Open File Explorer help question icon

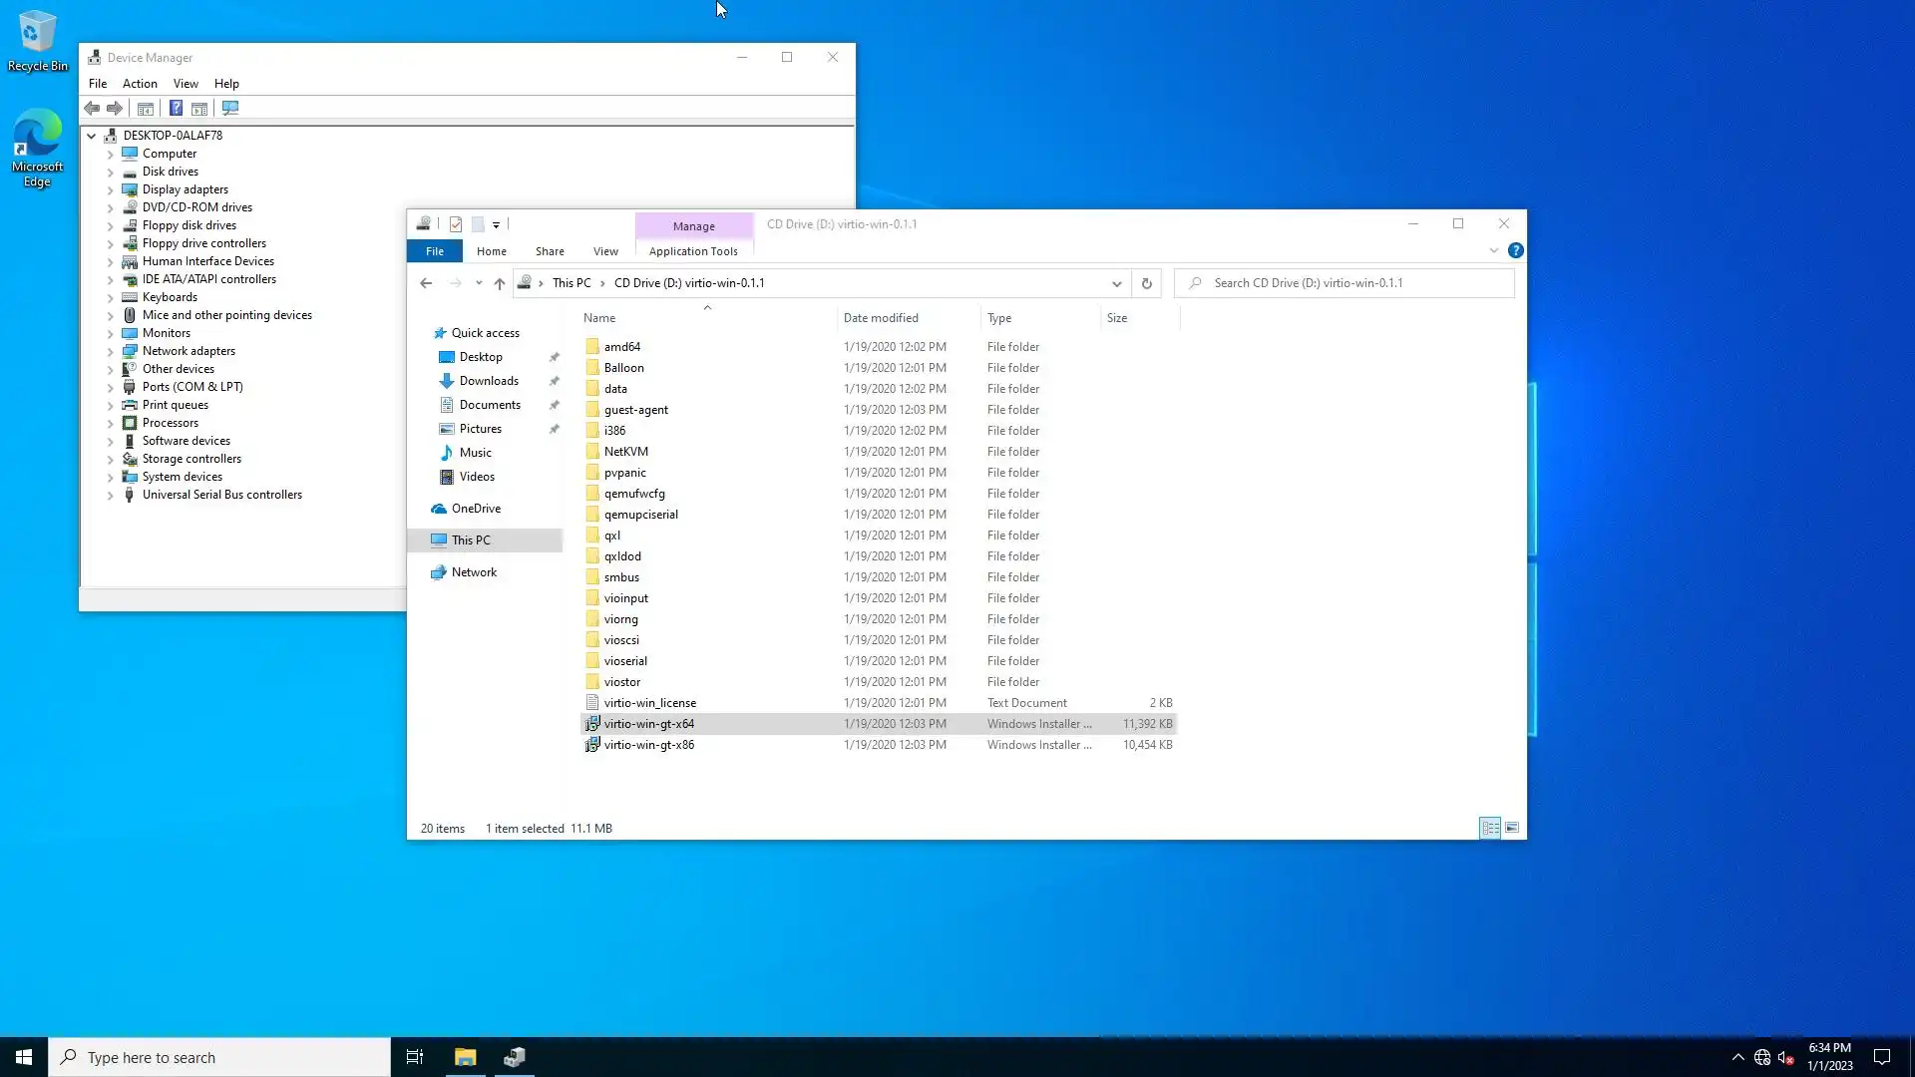click(1515, 250)
